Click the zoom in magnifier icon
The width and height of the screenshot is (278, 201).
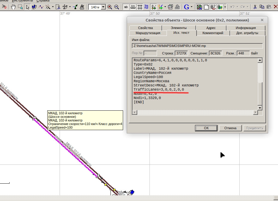[x=110, y=7]
